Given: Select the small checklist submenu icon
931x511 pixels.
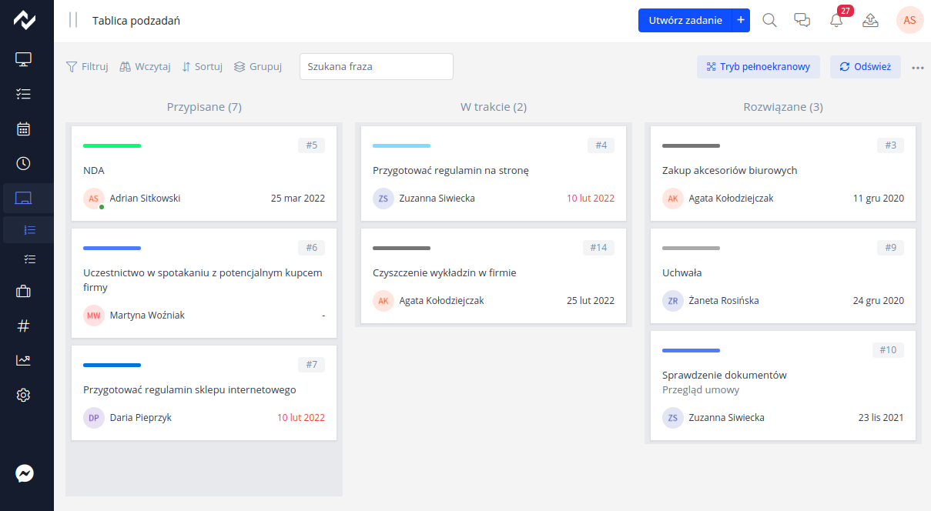Looking at the screenshot, I should point(30,259).
